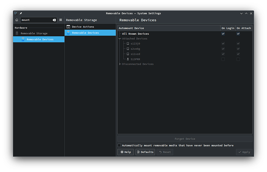Click the search field containing 'mount'

(x=36, y=20)
